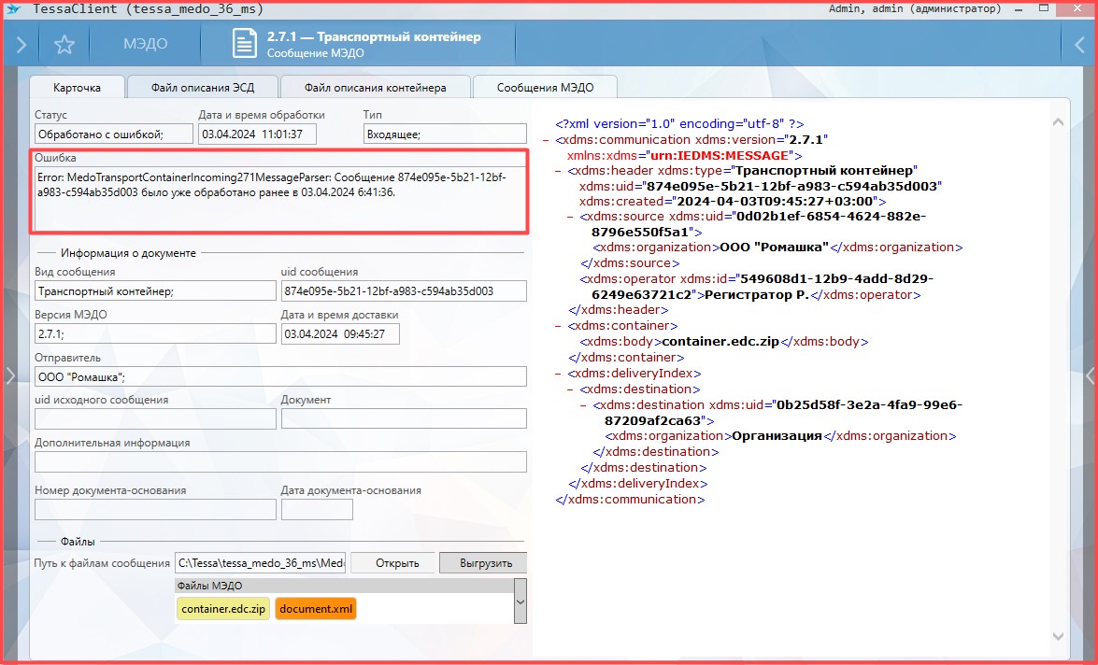The height and width of the screenshot is (665, 1098).
Task: Click TessaClient bird logo in title bar
Action: pos(13,8)
